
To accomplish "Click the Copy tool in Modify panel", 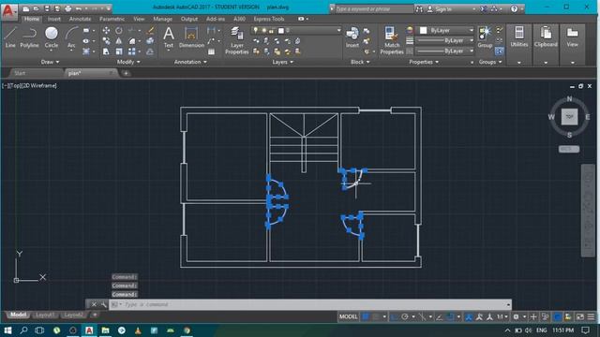I will click(x=106, y=41).
